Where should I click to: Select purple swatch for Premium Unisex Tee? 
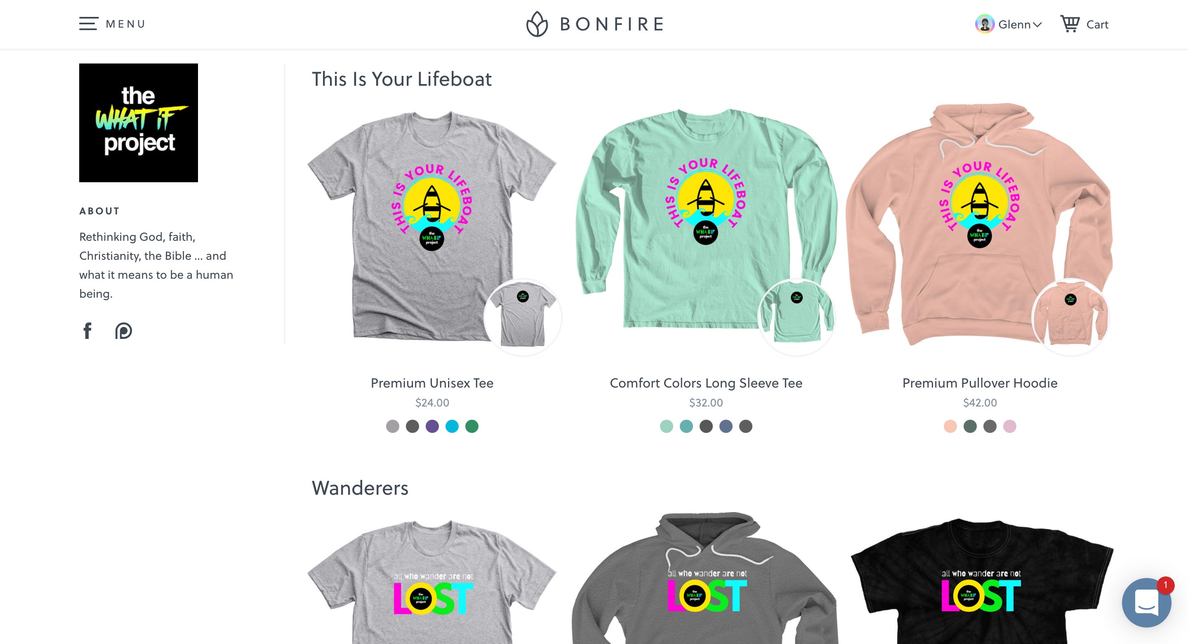(x=432, y=426)
